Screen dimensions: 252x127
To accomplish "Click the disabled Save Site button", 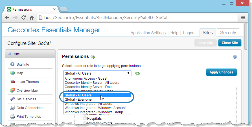I will [x=205, y=43].
